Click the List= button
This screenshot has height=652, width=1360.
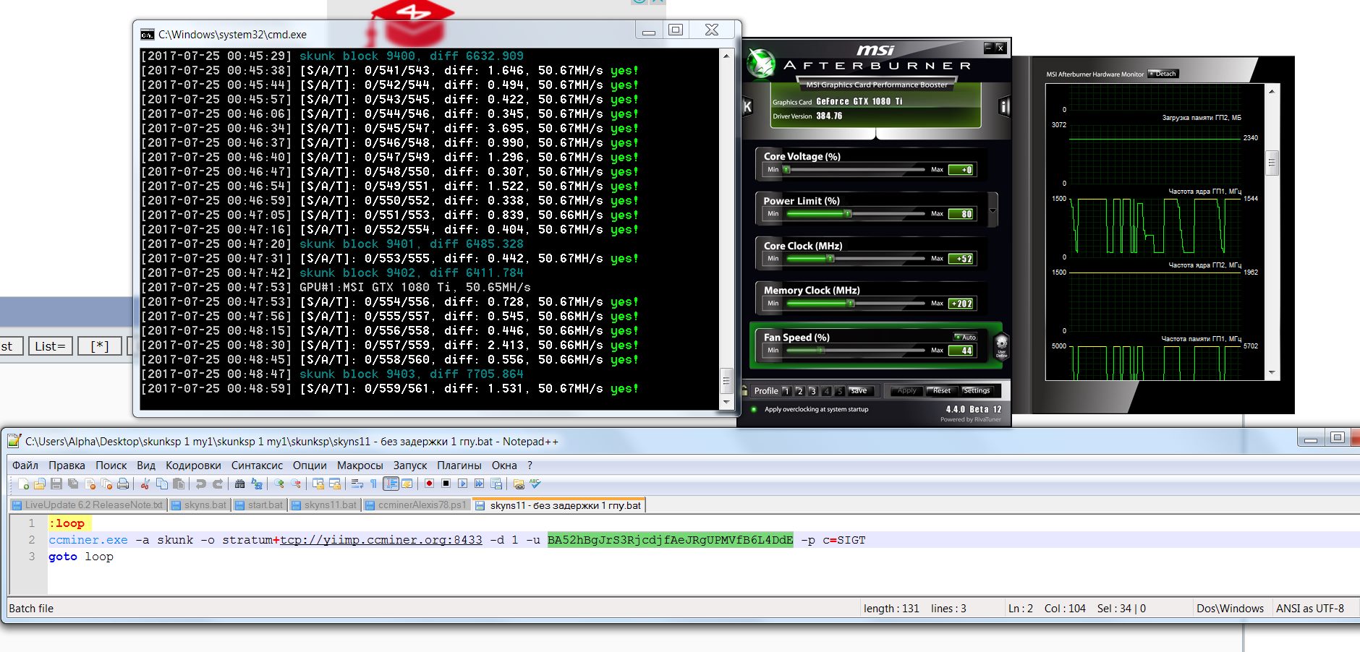coord(50,346)
